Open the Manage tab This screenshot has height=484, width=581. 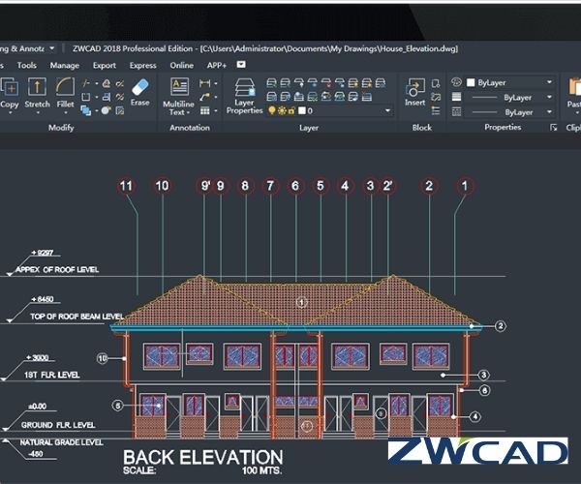65,65
